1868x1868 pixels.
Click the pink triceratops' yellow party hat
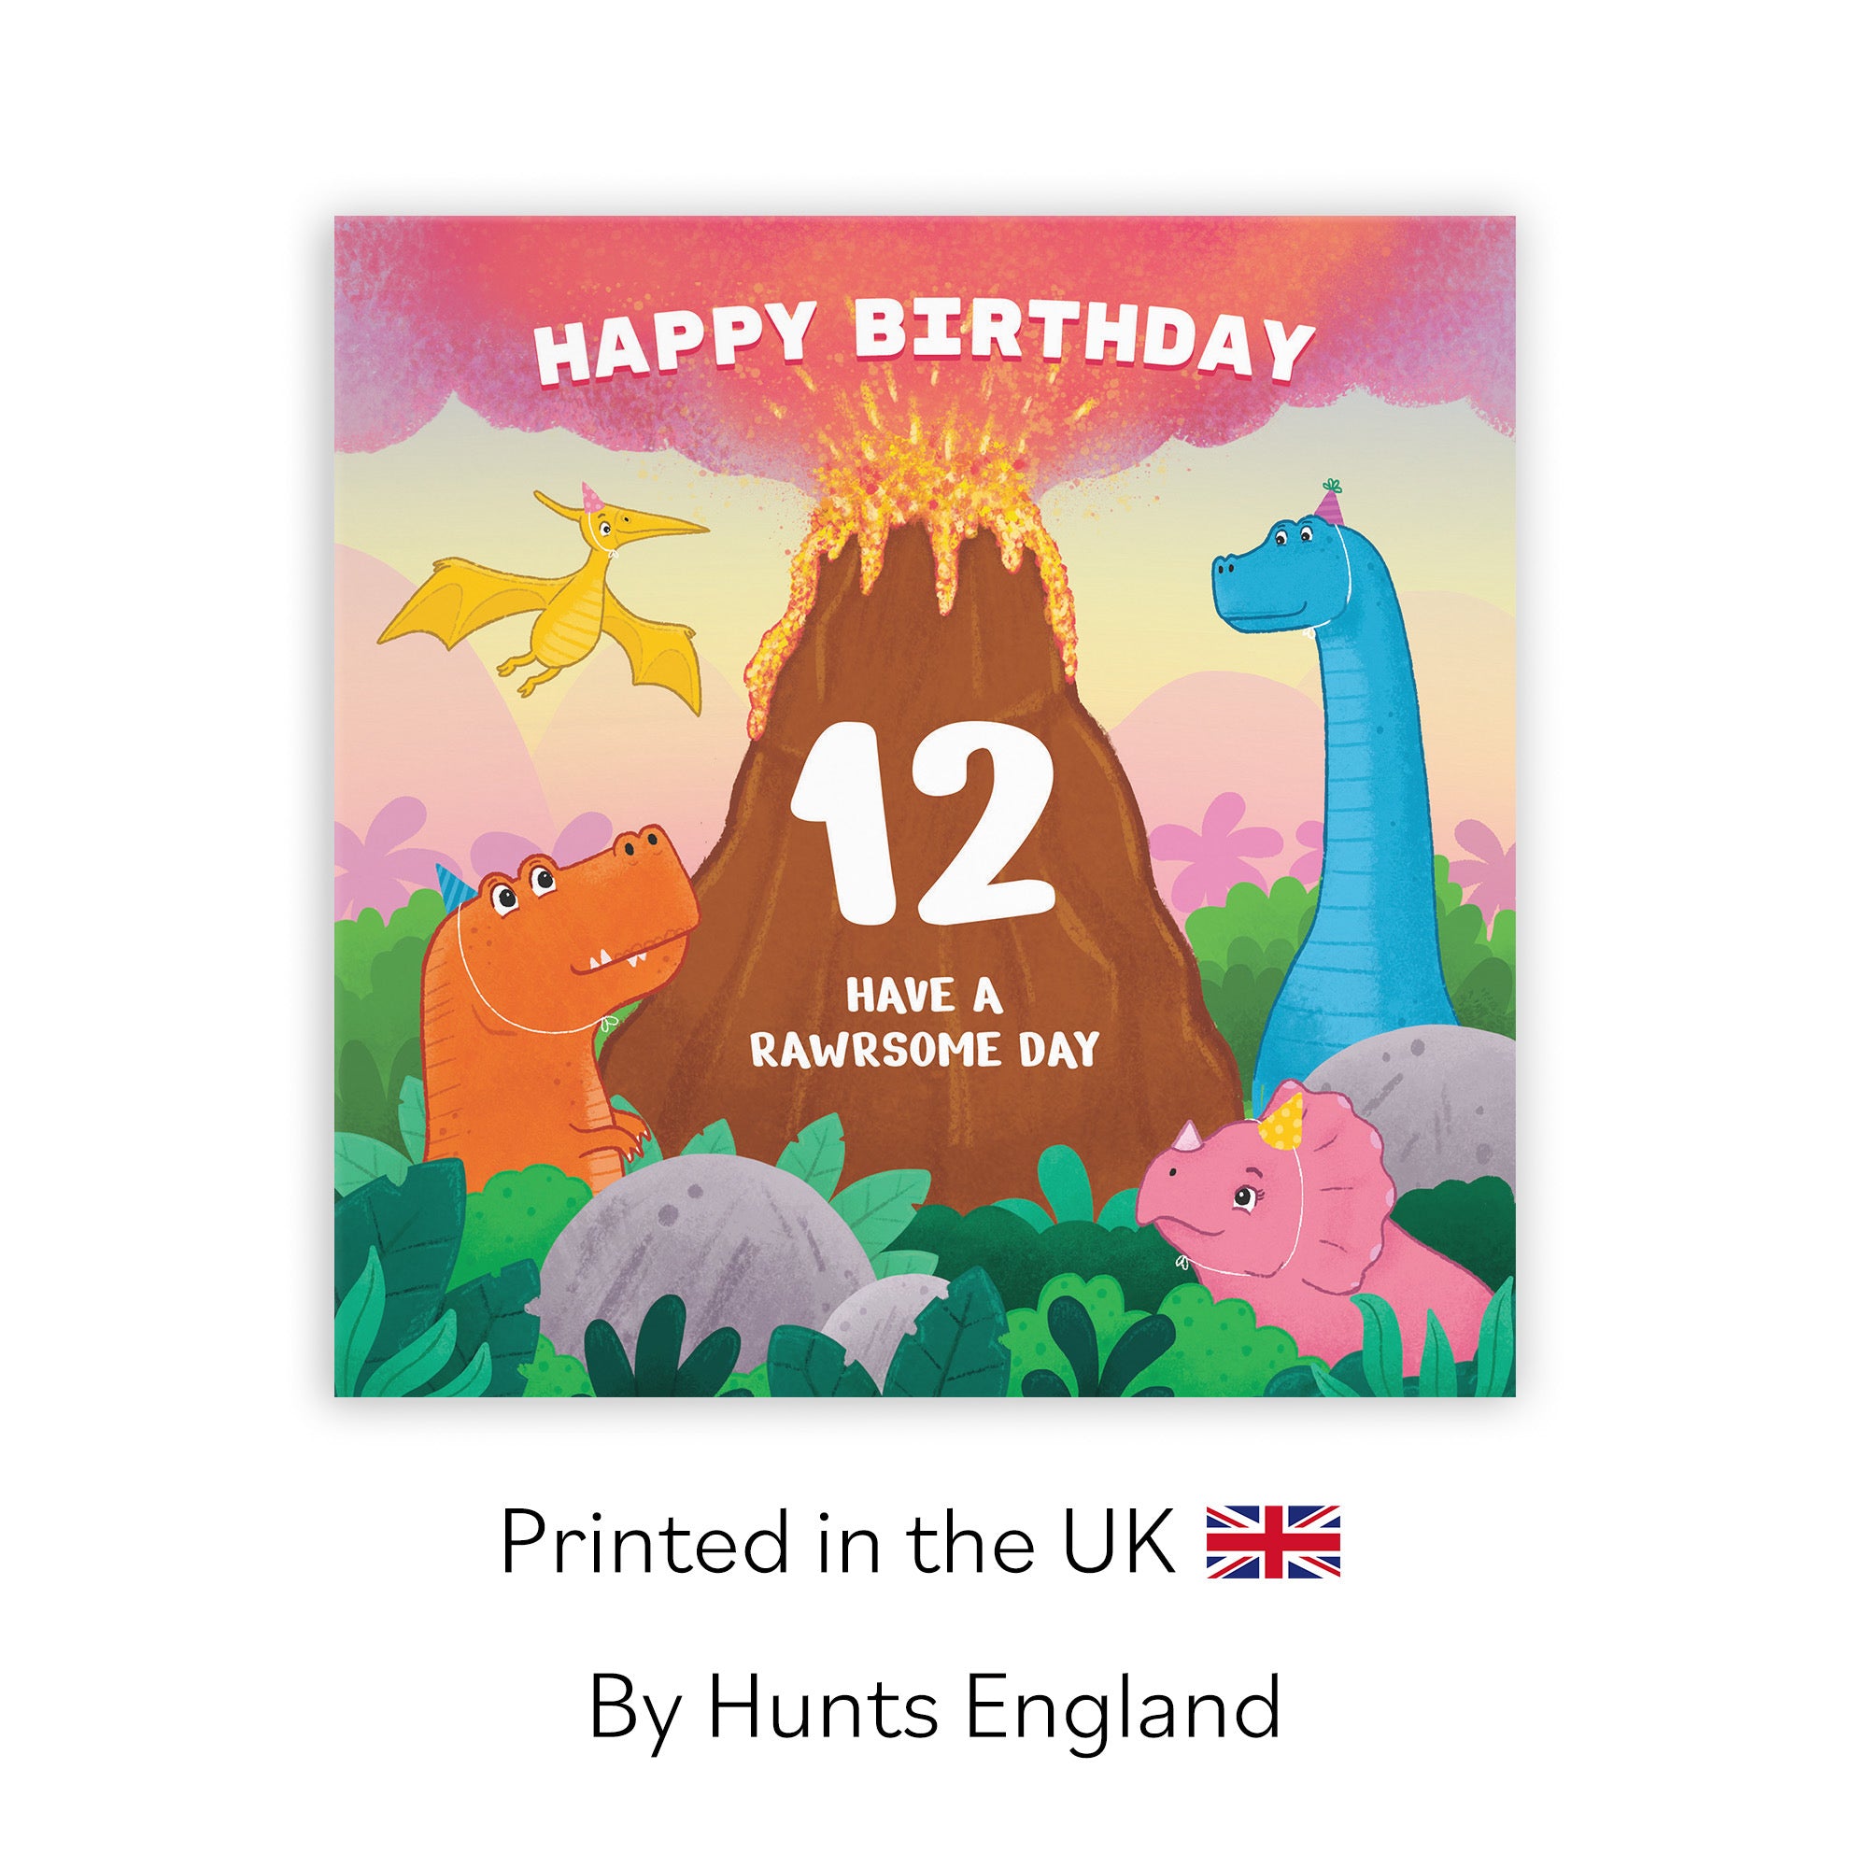click(x=1284, y=1115)
